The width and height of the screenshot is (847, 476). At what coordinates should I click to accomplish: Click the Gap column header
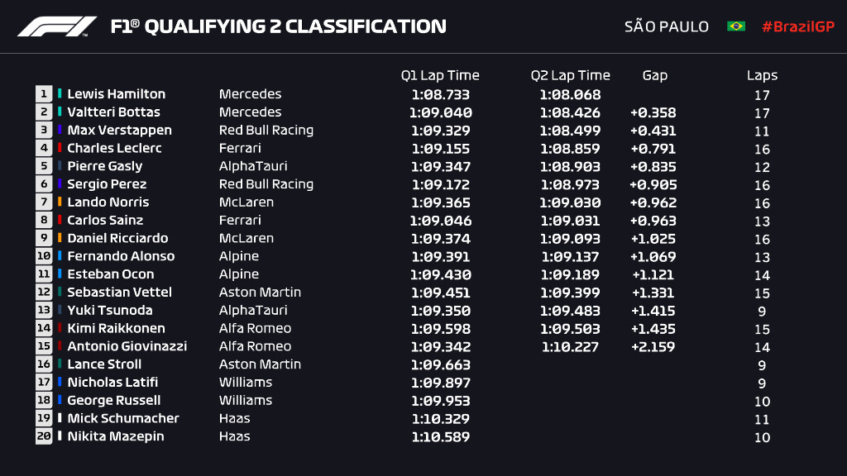tap(654, 75)
